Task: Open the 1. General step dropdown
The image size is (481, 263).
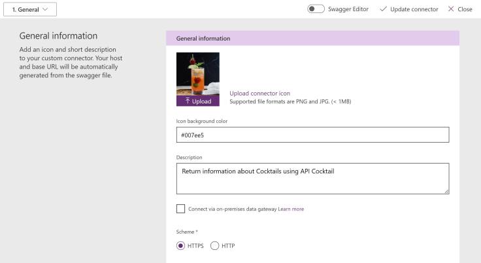Action: click(x=30, y=9)
